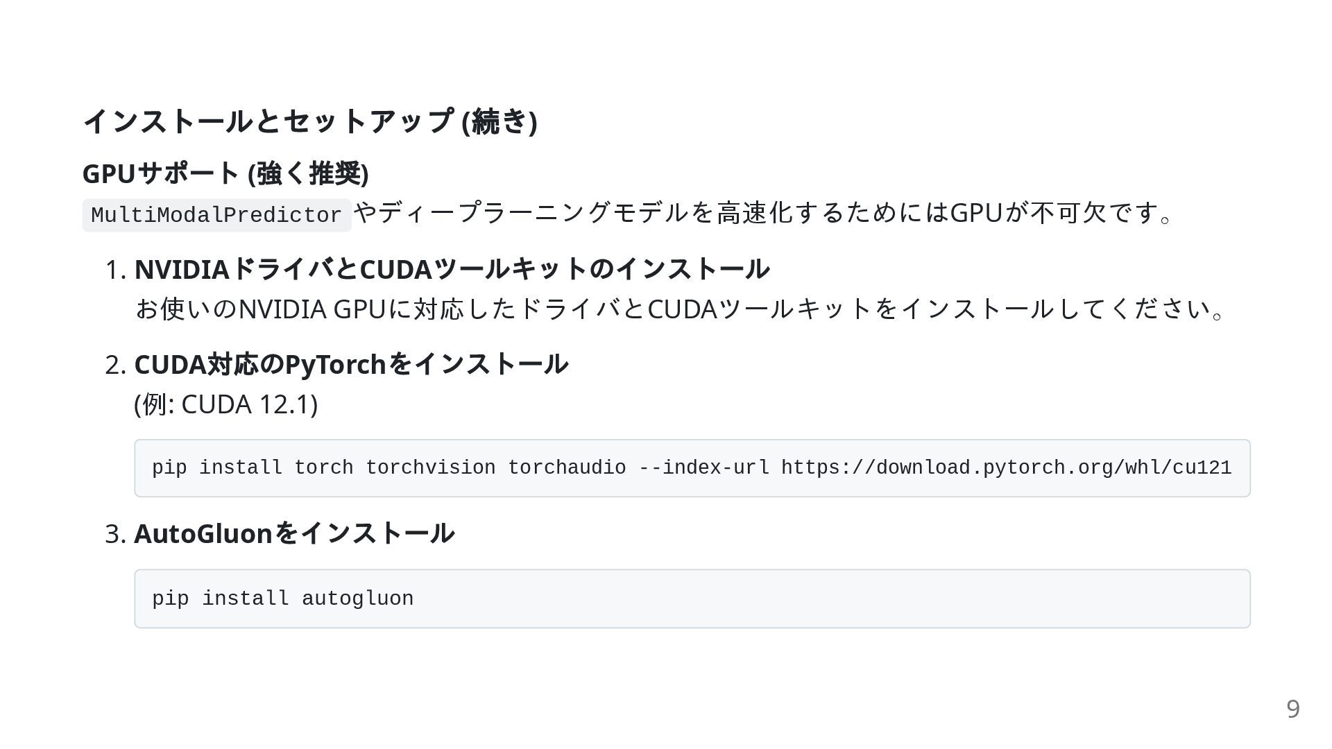Click the slide title インストールとセットアップ (続き)
The image size is (1332, 749).
pos(310,121)
